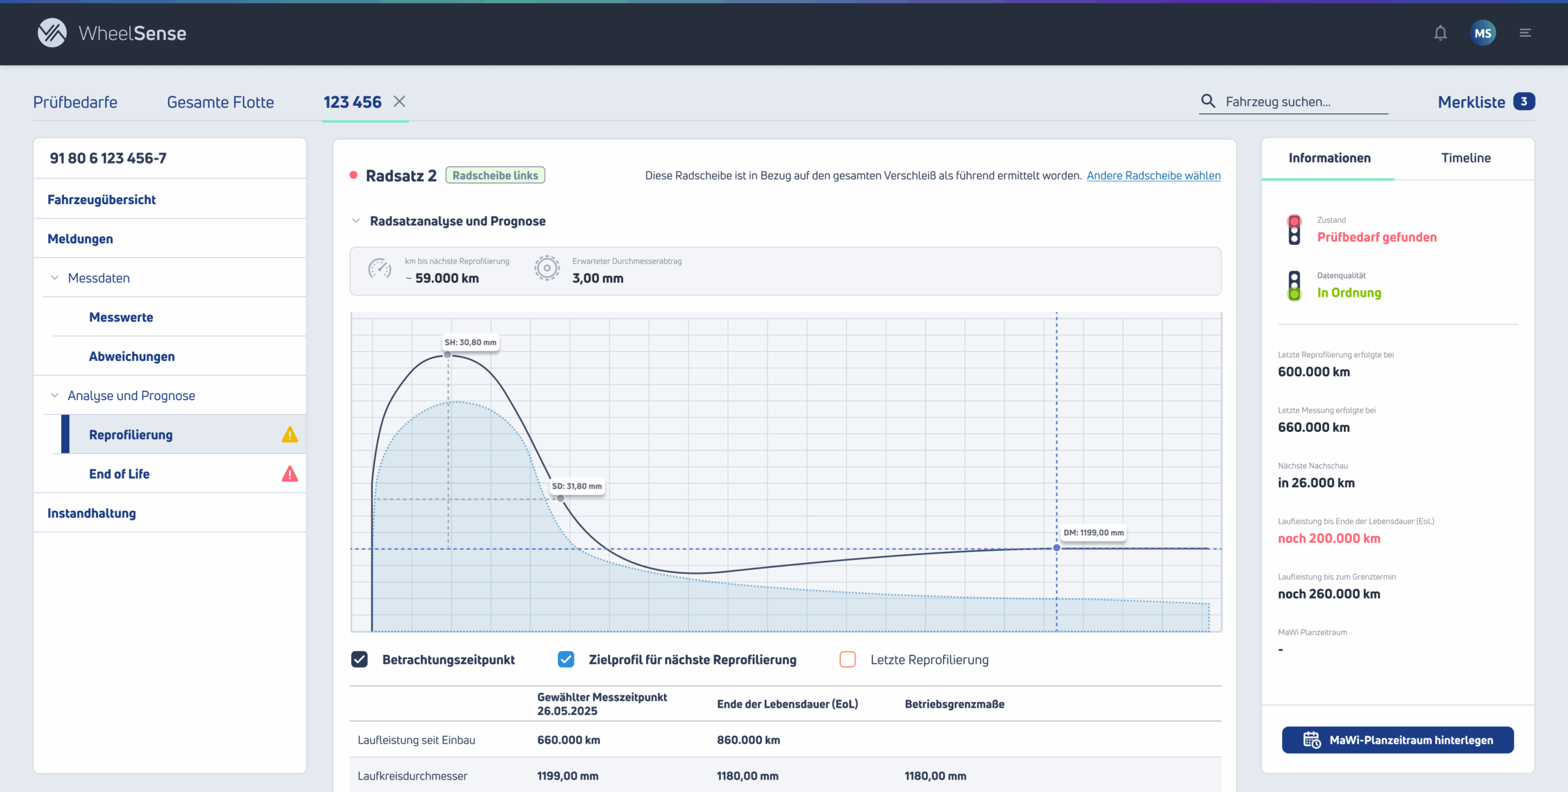Close the 123 456 tab
Image resolution: width=1568 pixels, height=792 pixels.
pos(399,102)
